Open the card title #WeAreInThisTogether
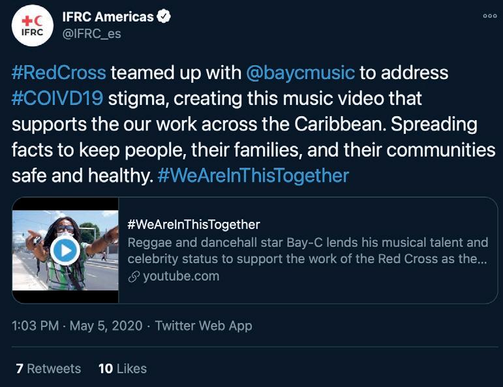Viewport: 503px width, 387px height. tap(194, 224)
